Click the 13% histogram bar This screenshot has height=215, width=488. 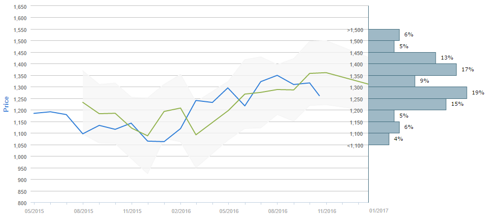coord(402,58)
